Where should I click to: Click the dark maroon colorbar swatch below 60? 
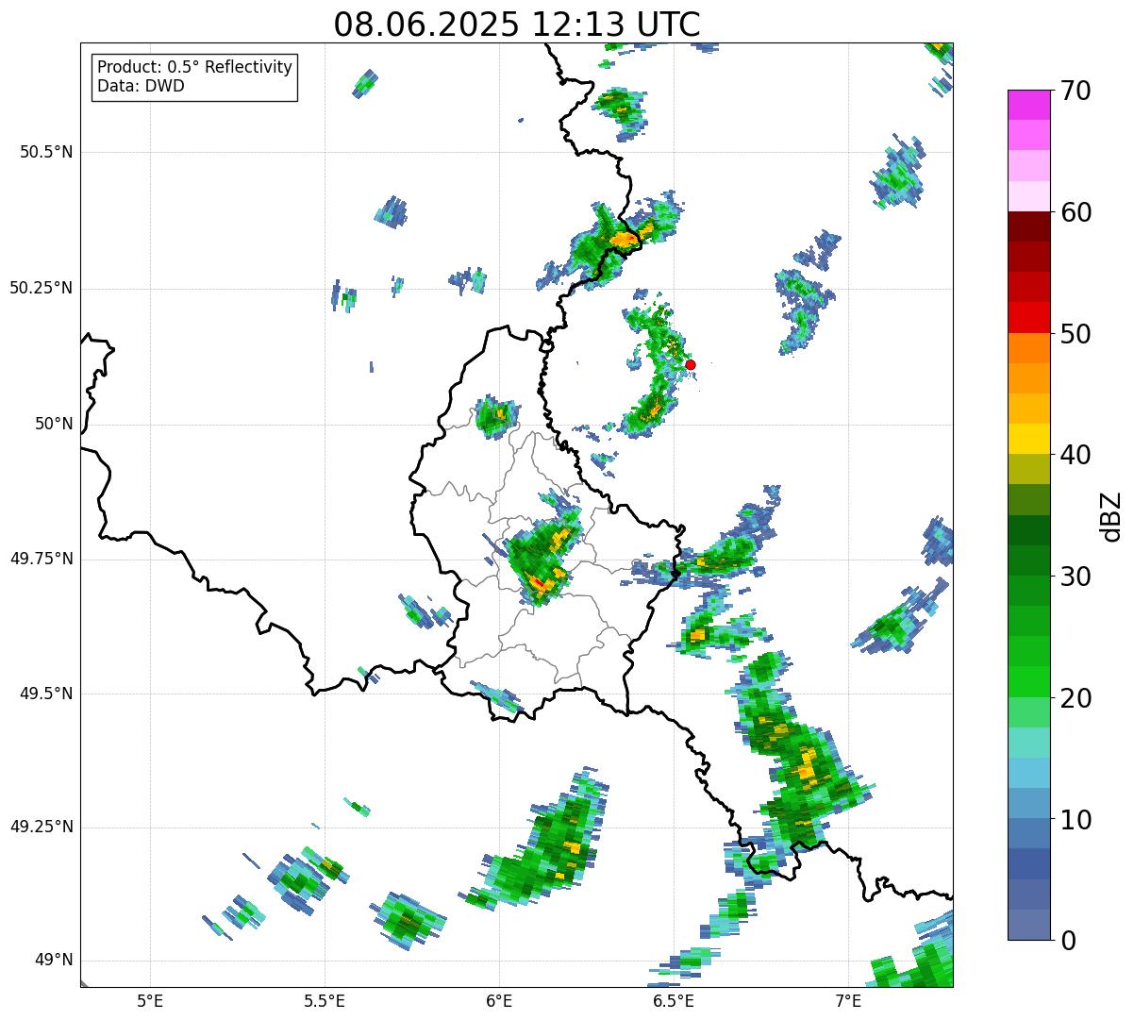[1029, 226]
